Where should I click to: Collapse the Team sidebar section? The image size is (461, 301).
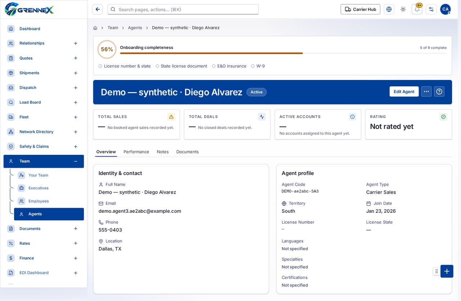click(76, 161)
